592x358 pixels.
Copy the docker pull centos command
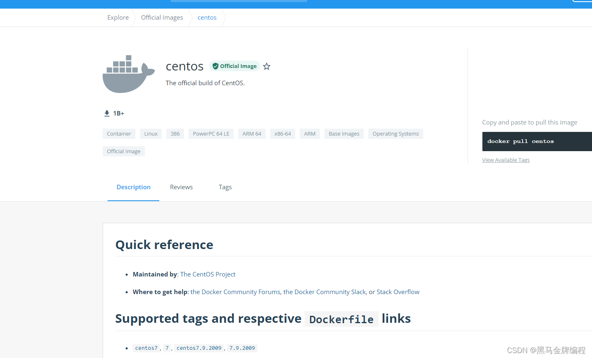(537, 141)
